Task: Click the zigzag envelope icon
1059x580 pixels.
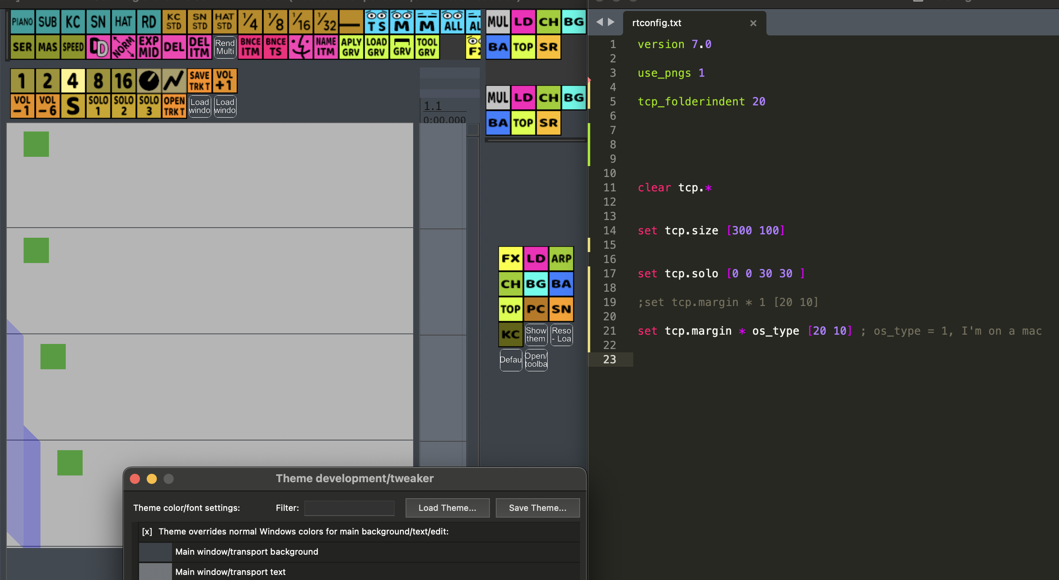Action: (x=174, y=81)
